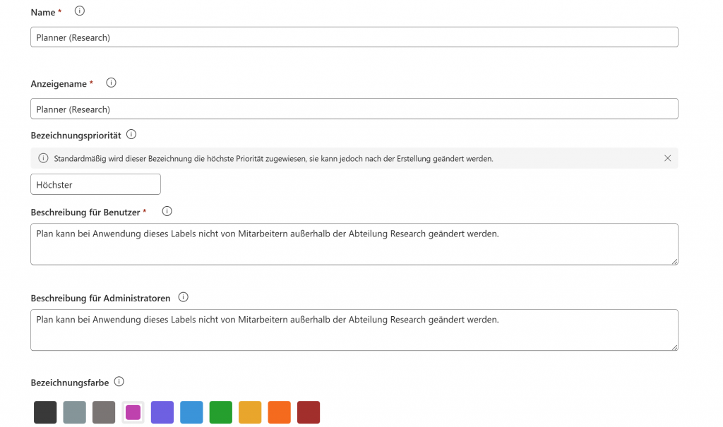723x427 pixels.
Task: Select the dark red label color swatch
Action: tap(309, 412)
